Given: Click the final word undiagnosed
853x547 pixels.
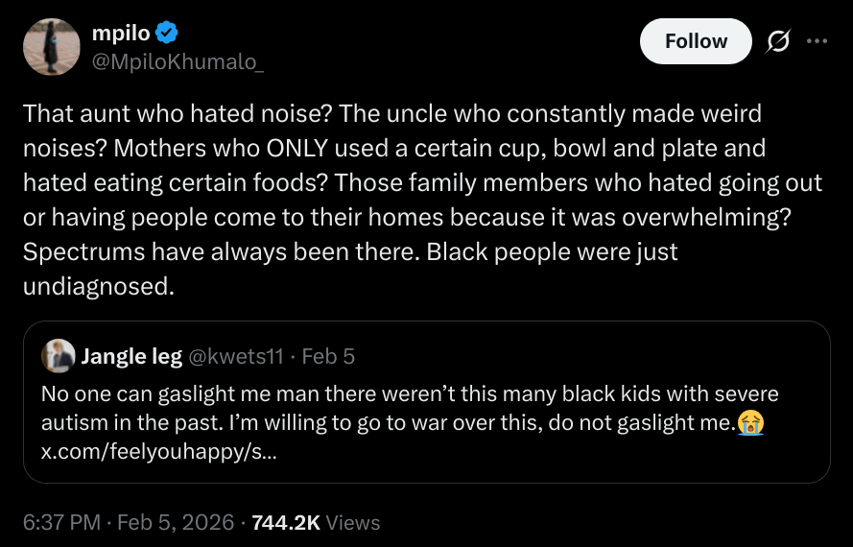Looking at the screenshot, I should (98, 286).
